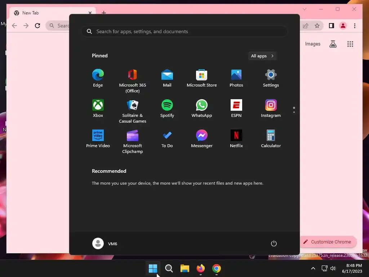369x277 pixels.
Task: Launch Prime Video
Action: pyautogui.click(x=98, y=139)
